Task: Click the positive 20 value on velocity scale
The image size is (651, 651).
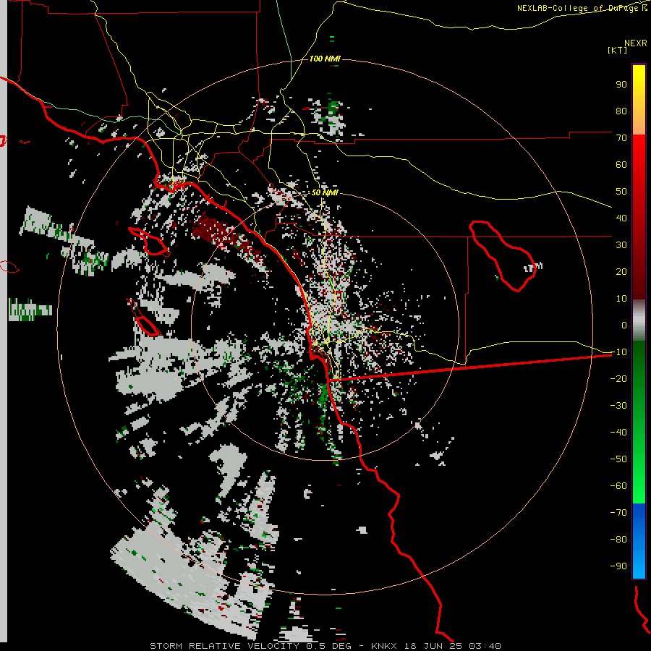Action: [621, 271]
